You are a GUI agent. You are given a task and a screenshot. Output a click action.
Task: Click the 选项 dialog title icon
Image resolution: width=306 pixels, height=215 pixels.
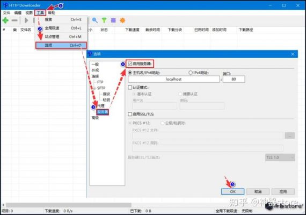click(x=90, y=54)
